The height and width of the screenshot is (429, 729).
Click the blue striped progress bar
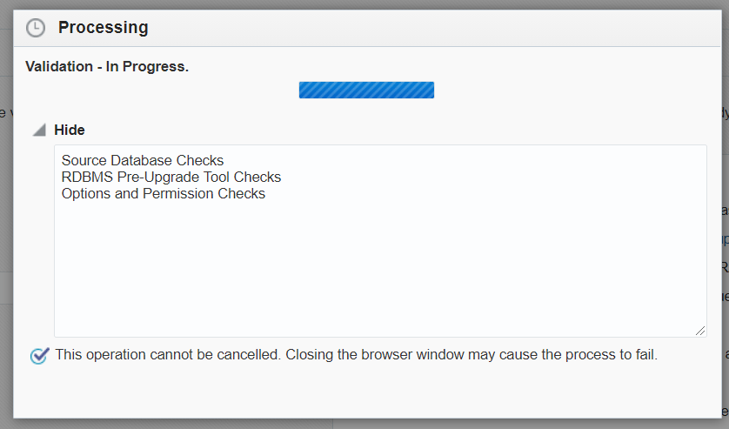coord(366,90)
